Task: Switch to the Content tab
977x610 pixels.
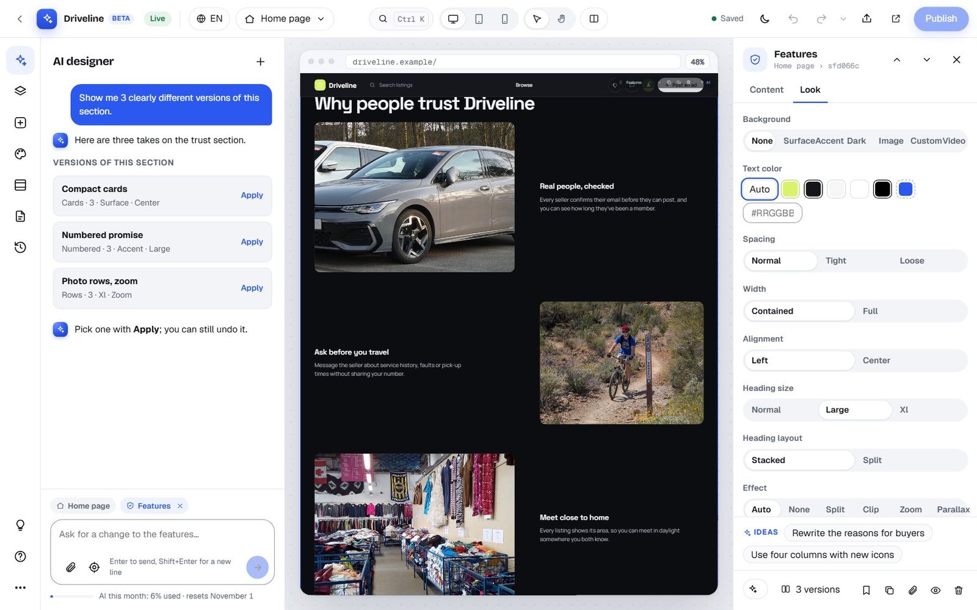Action: click(x=766, y=90)
